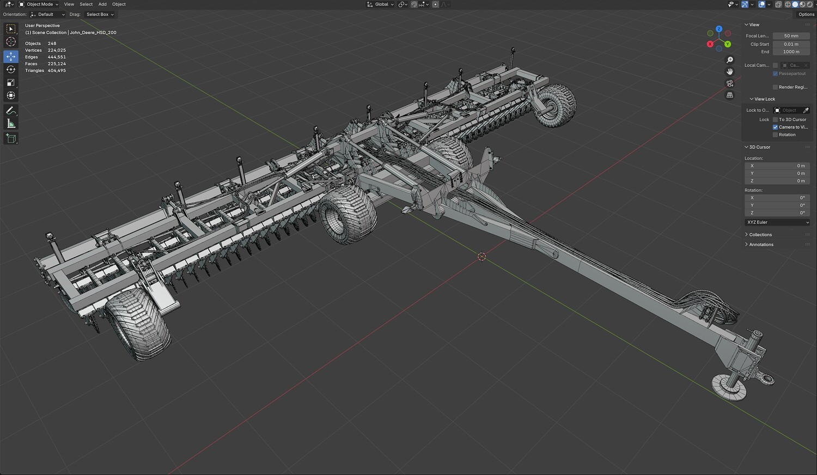
Task: Collapse the View Lock subpanel
Action: click(763, 99)
